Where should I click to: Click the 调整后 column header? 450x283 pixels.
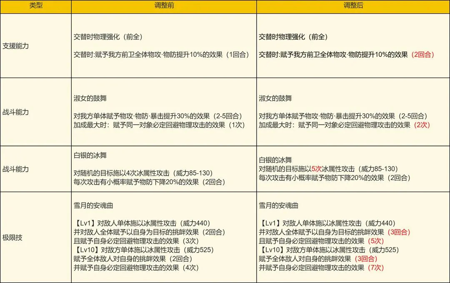pos(353,5)
